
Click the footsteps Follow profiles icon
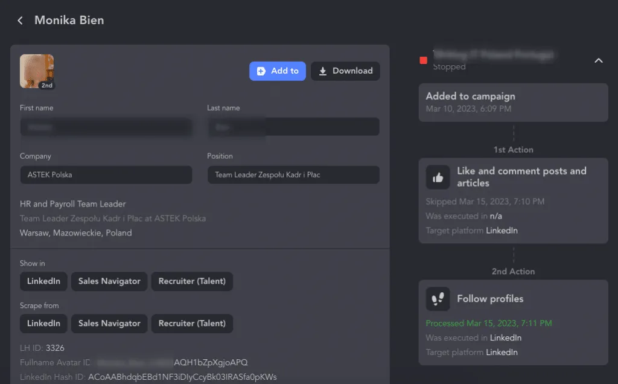click(x=438, y=299)
